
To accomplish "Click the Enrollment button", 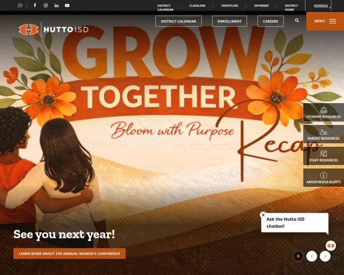I will [x=229, y=21].
